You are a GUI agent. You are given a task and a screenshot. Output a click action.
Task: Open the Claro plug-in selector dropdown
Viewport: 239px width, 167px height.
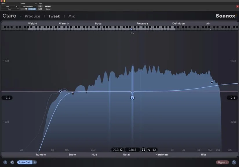click(10, 9)
